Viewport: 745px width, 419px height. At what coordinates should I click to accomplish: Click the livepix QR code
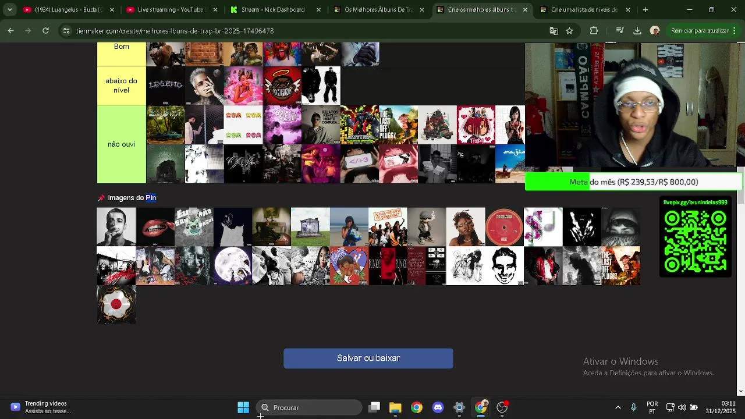(696, 242)
